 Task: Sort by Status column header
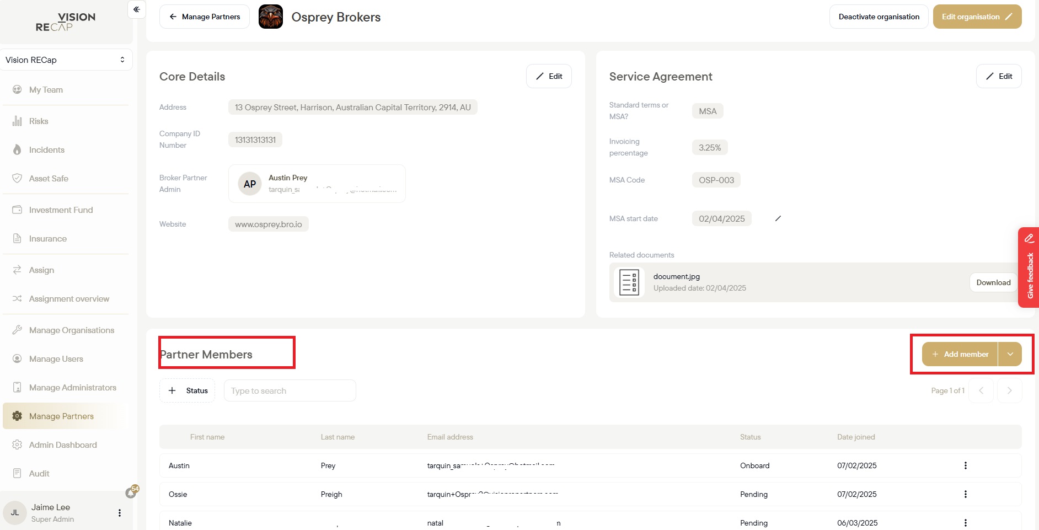click(750, 437)
